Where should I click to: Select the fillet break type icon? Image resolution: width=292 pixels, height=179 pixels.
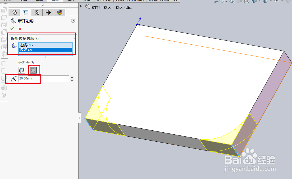(x=34, y=70)
